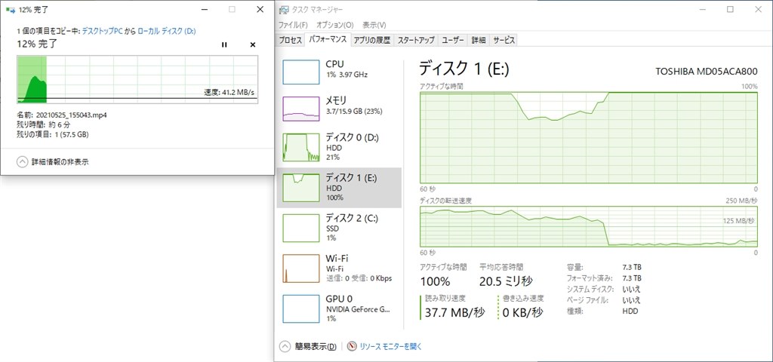Open the スタートアップ tab
Image resolution: width=773 pixels, height=362 pixels.
tap(416, 41)
